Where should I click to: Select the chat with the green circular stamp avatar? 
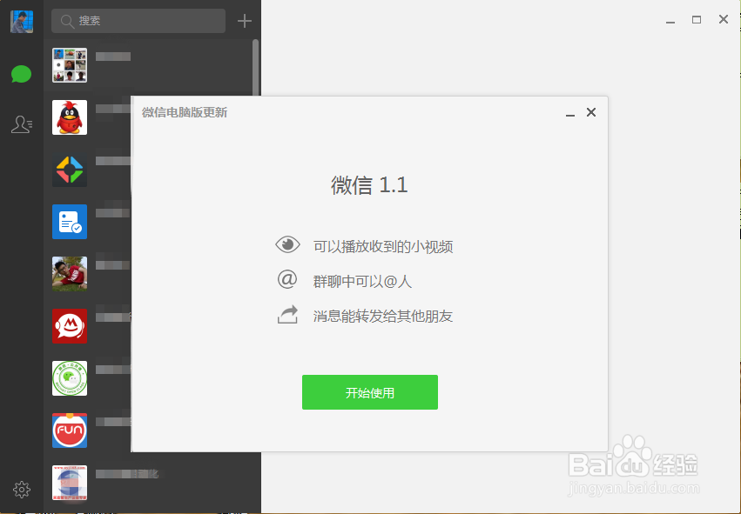coord(69,378)
